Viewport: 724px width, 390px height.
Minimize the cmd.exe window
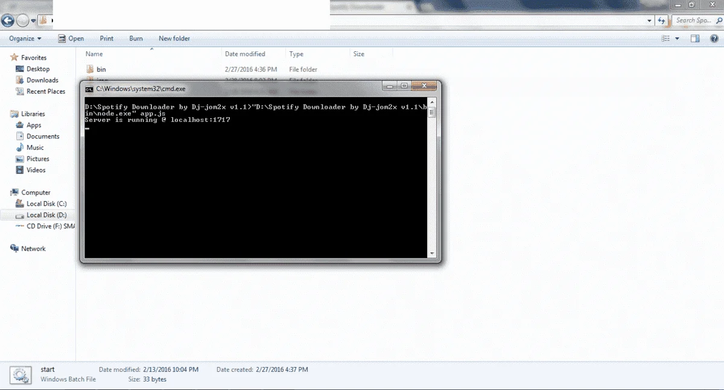coord(389,86)
